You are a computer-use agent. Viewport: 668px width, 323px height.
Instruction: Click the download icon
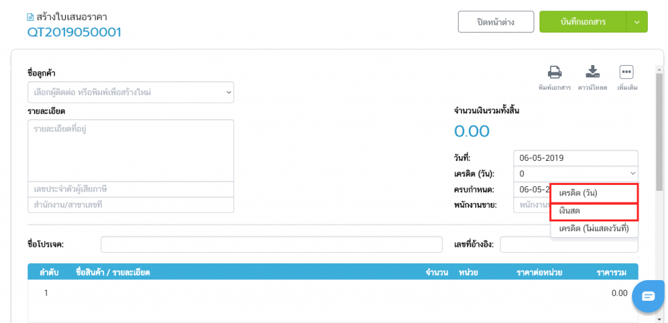tap(592, 72)
